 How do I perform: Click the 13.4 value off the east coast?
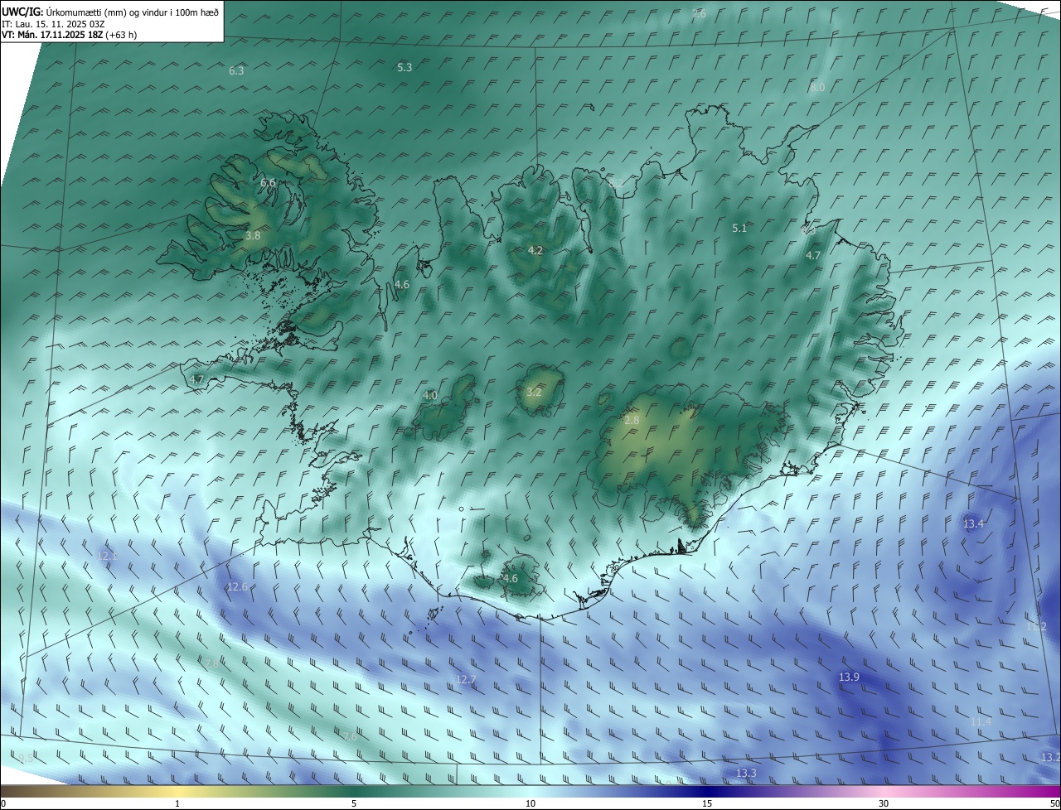(x=973, y=524)
